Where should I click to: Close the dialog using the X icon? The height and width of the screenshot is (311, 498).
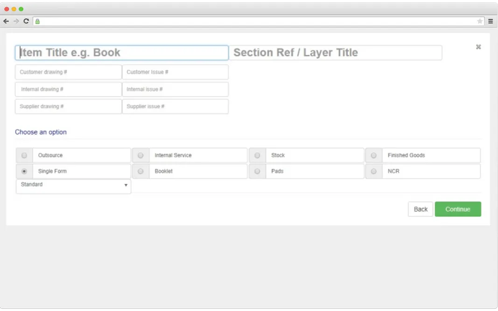478,47
